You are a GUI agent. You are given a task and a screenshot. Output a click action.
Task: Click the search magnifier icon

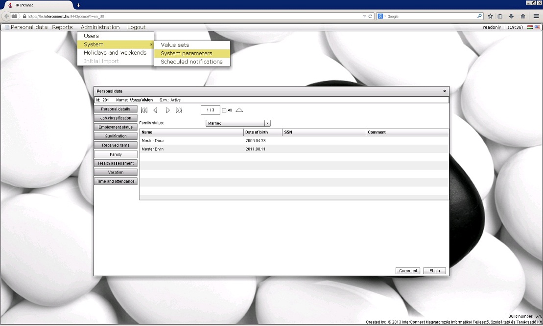click(x=479, y=16)
